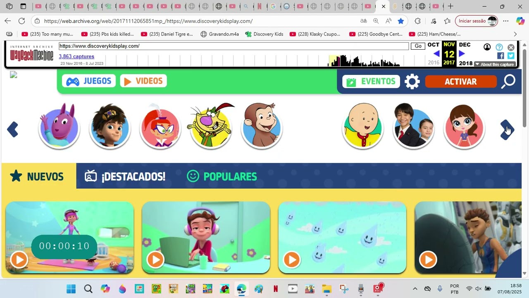Open Wayback Machine user account icon
Image resolution: width=529 pixels, height=298 pixels.
487,47
